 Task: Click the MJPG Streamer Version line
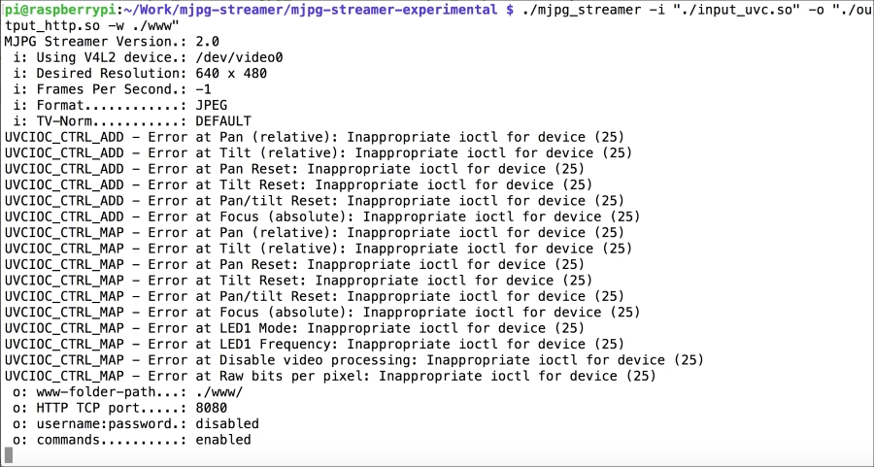[112, 41]
